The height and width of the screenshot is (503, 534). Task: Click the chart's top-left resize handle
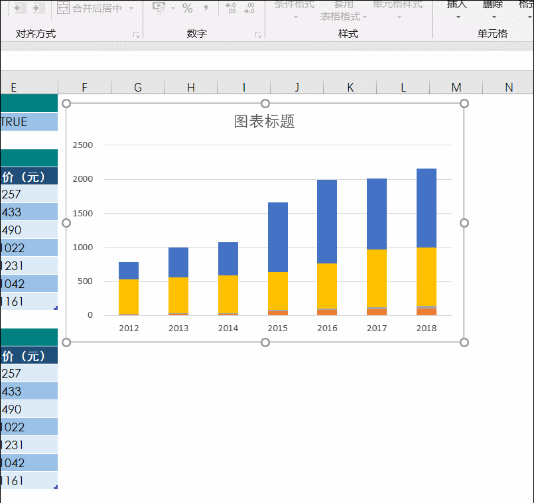tap(66, 104)
